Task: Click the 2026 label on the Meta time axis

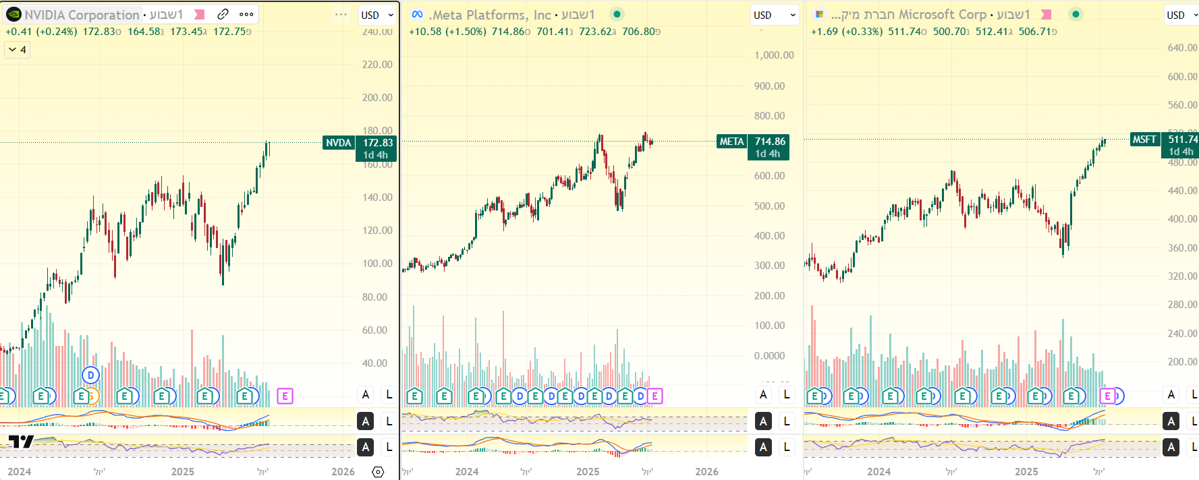Action: [706, 471]
